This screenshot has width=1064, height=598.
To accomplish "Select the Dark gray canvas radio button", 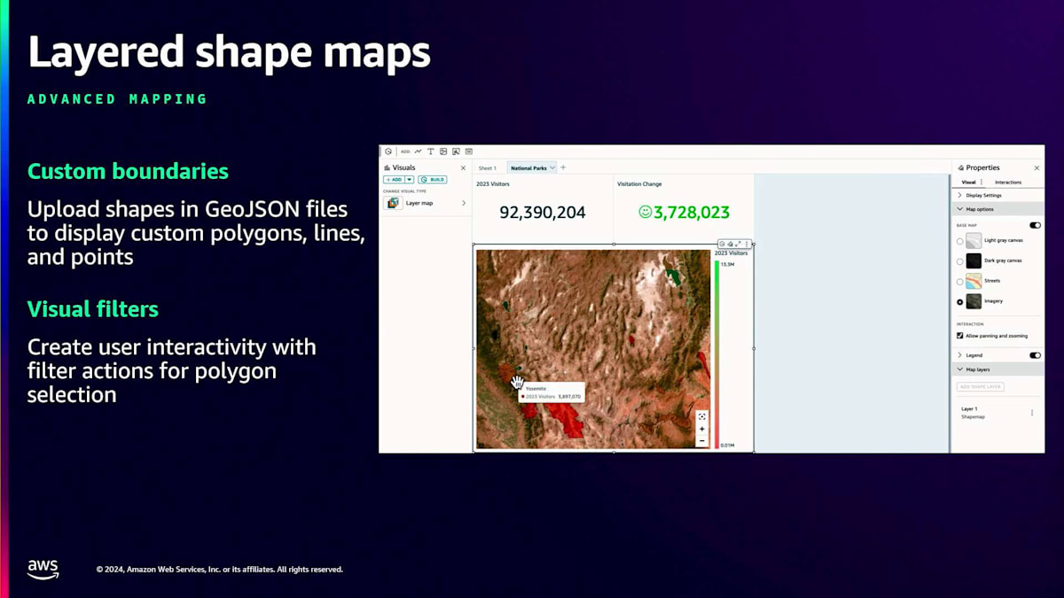I will [959, 261].
